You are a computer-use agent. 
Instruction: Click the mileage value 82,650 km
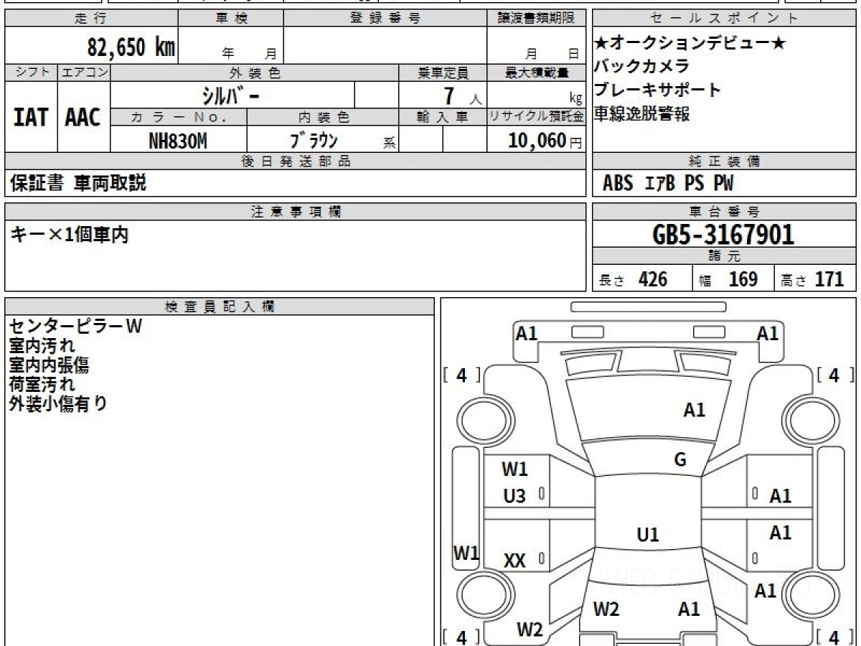click(x=131, y=48)
